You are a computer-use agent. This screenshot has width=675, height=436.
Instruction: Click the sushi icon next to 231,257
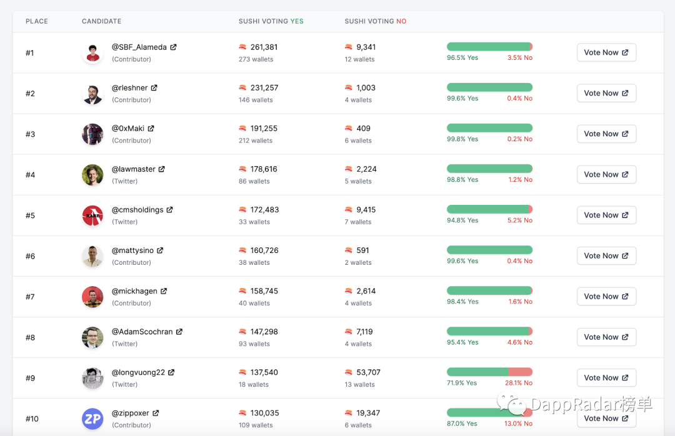tap(242, 87)
